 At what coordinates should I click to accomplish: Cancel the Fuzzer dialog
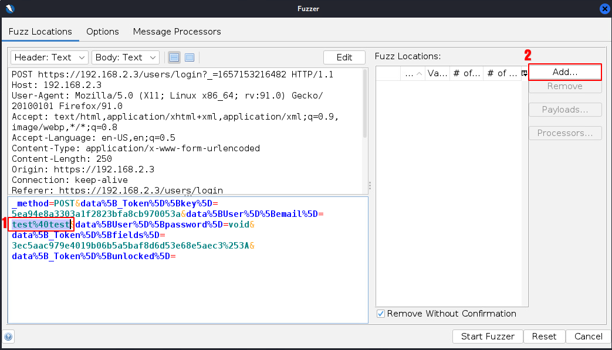tap(588, 337)
